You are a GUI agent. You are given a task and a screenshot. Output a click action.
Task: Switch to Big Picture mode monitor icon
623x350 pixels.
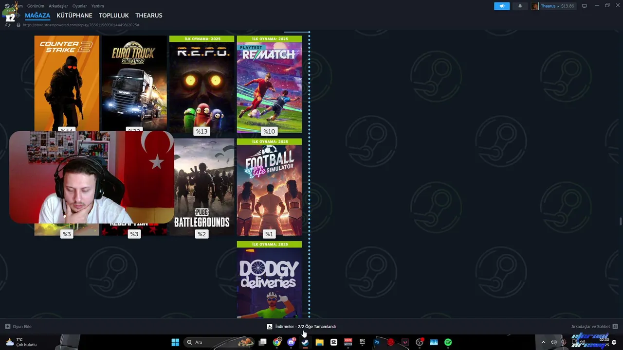coord(585,6)
